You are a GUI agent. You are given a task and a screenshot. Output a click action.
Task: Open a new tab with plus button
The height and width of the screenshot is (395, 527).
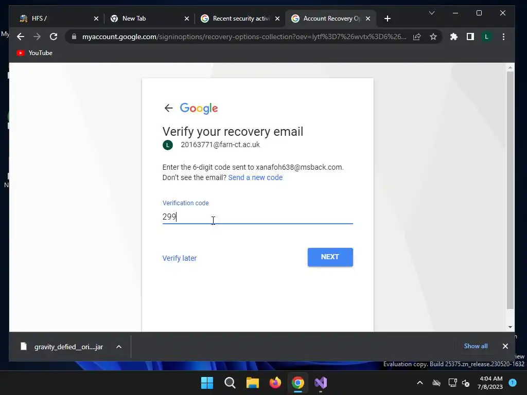(387, 19)
